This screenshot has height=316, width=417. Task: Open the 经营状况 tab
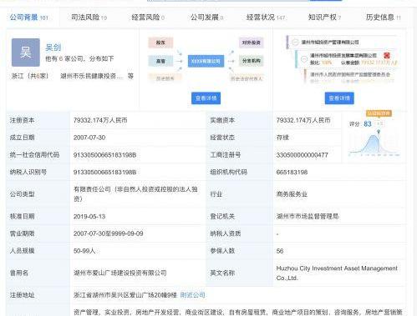[266, 18]
